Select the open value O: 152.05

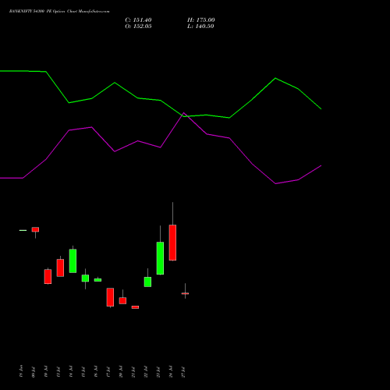(138, 27)
